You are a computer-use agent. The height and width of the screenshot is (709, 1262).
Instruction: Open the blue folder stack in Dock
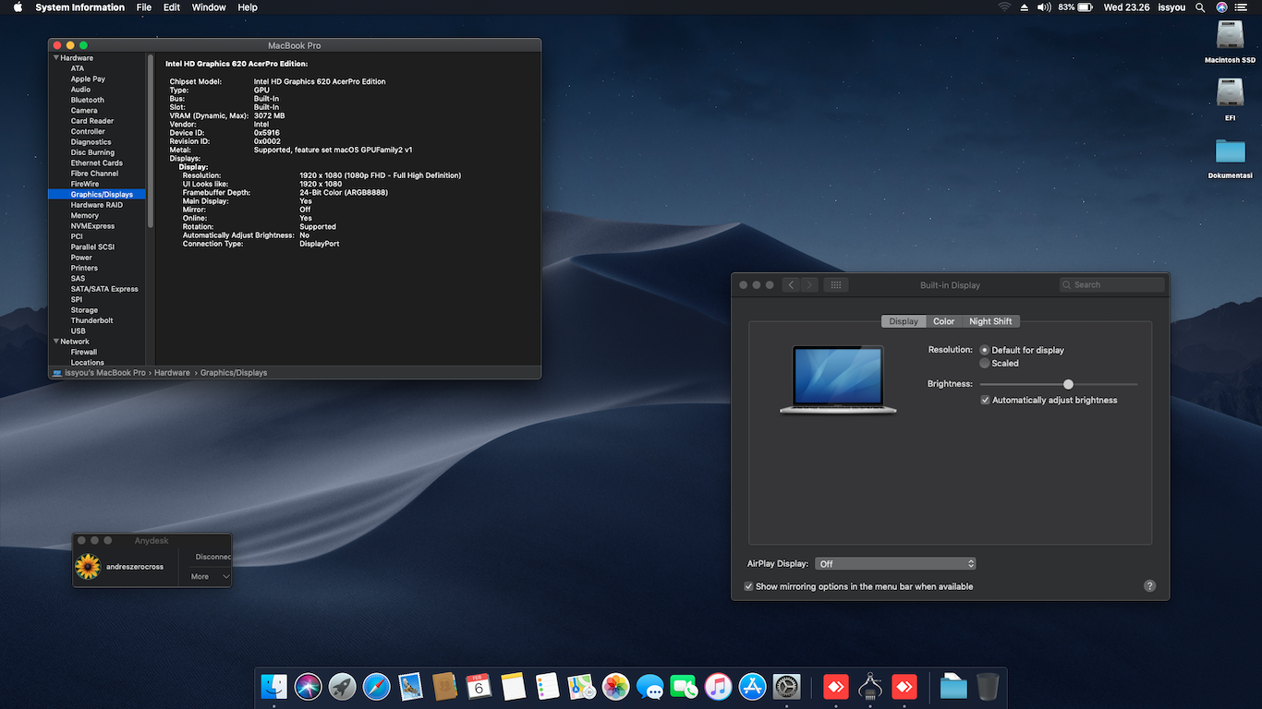(953, 686)
